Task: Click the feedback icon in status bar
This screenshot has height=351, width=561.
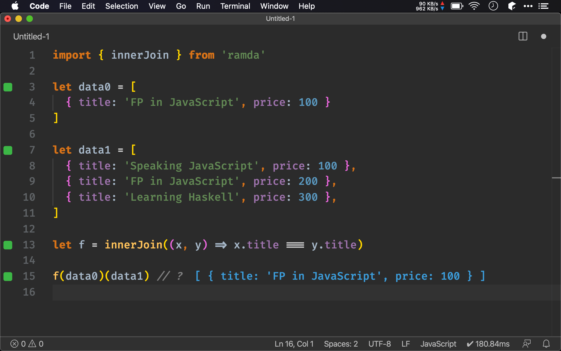Action: (526, 344)
